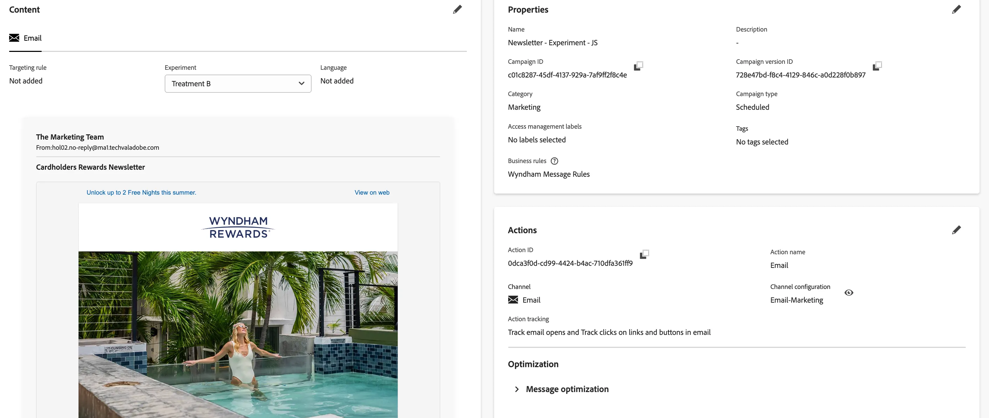Viewport: 989px width, 418px height.
Task: Copy the Campaign ID to clipboard
Action: click(638, 66)
